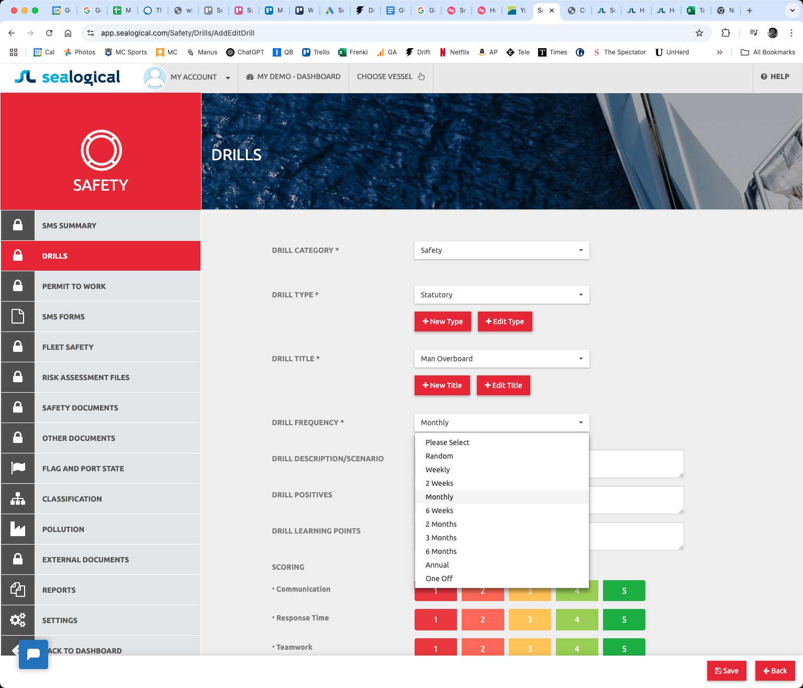Viewport: 803px width, 688px height.
Task: Collapse the Drill Frequency Monthly dropdown
Action: (x=501, y=423)
